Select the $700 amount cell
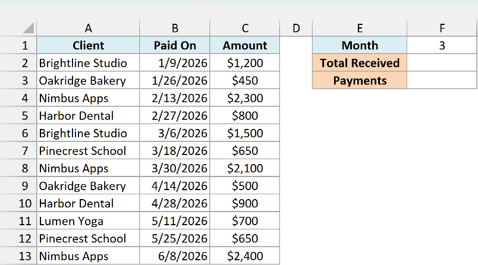 (245, 221)
